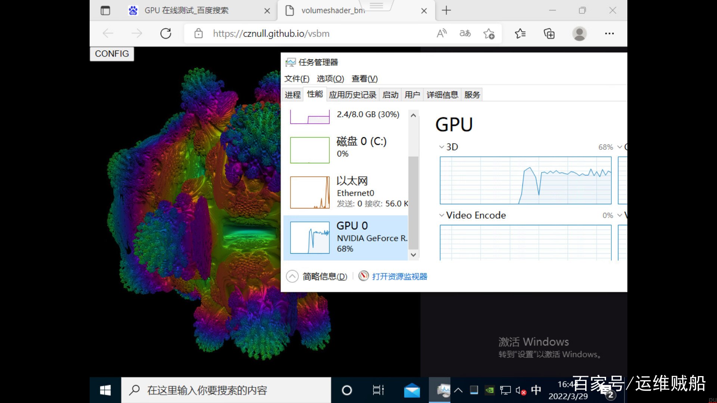Open the 选项(O) menu
Viewport: 717px width, 403px height.
tap(330, 79)
